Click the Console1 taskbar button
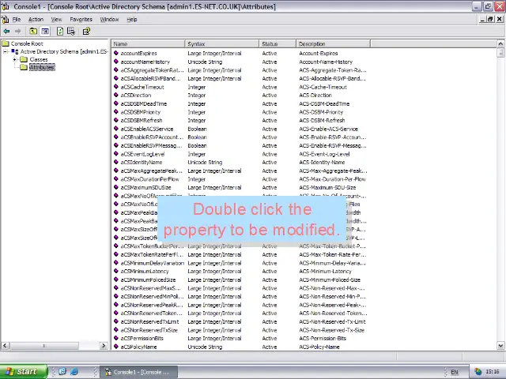The height and width of the screenshot is (379, 506). [138, 372]
